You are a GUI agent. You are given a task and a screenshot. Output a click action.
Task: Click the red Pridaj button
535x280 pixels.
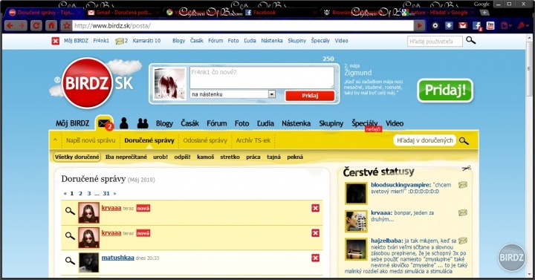click(x=310, y=96)
